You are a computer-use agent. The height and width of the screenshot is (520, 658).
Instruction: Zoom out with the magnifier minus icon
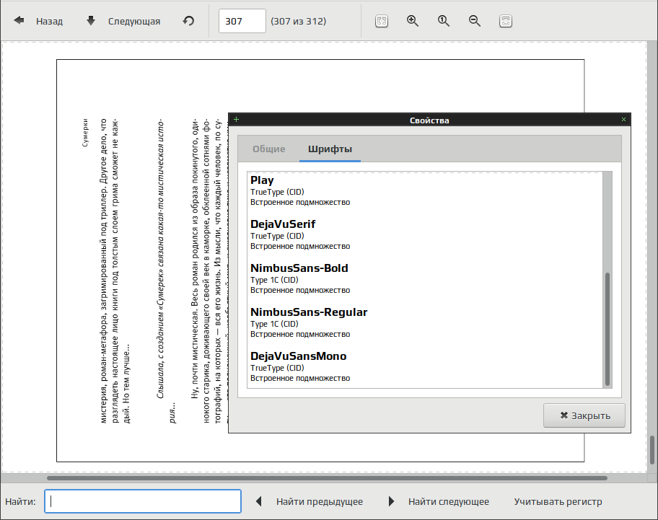coord(475,21)
